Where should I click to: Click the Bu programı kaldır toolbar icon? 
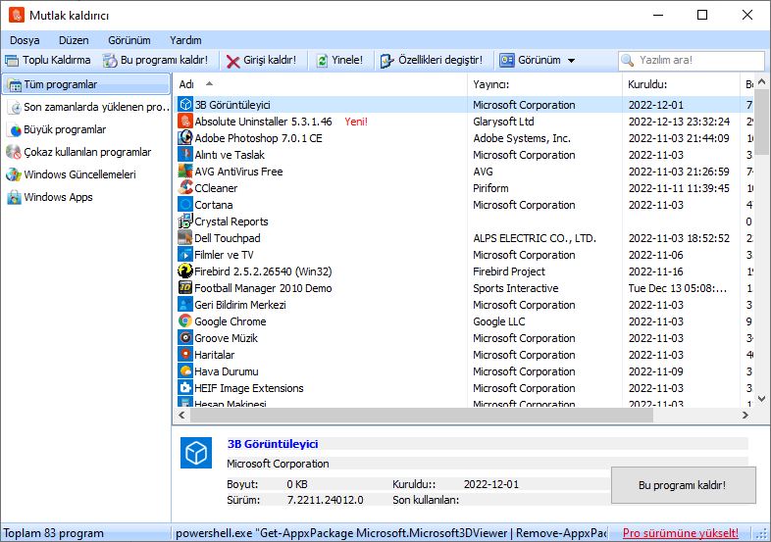pyautogui.click(x=110, y=61)
